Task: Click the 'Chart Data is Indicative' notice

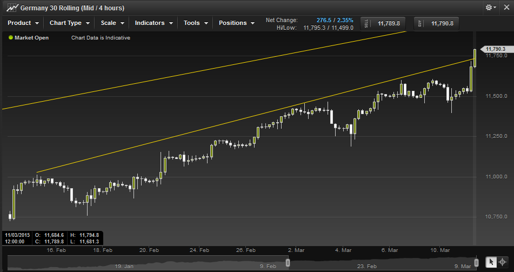Action: click(101, 38)
